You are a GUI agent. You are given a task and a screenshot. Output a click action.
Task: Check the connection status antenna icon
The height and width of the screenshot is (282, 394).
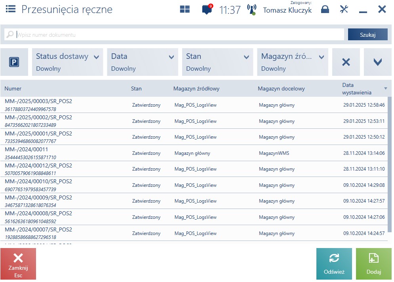pyautogui.click(x=251, y=9)
